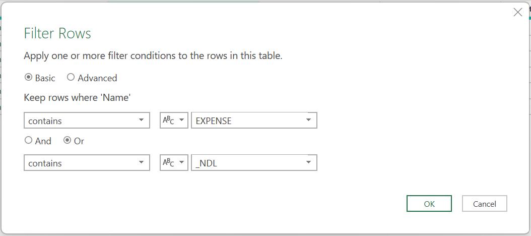Expand the arrow next to first ABC type icon

[181, 120]
